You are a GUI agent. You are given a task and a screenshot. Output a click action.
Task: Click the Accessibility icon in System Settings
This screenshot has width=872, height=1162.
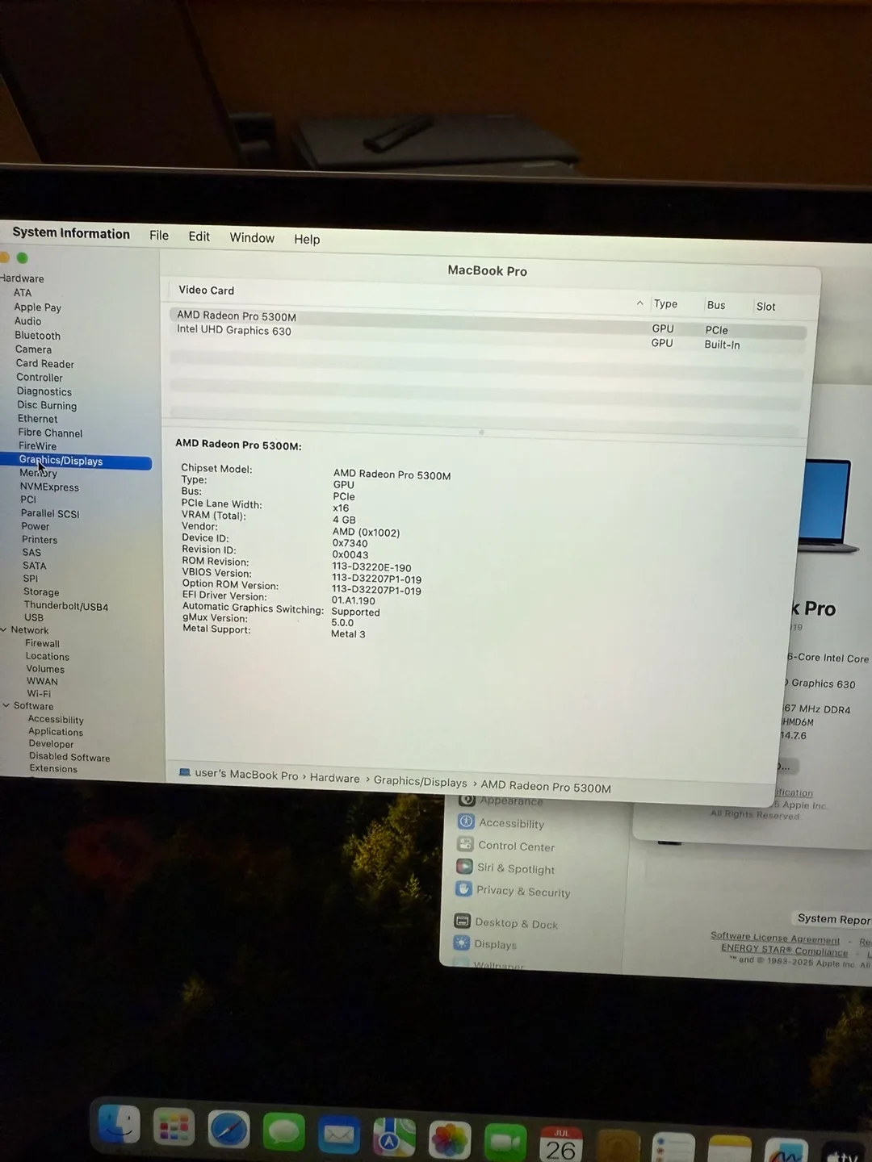click(466, 821)
